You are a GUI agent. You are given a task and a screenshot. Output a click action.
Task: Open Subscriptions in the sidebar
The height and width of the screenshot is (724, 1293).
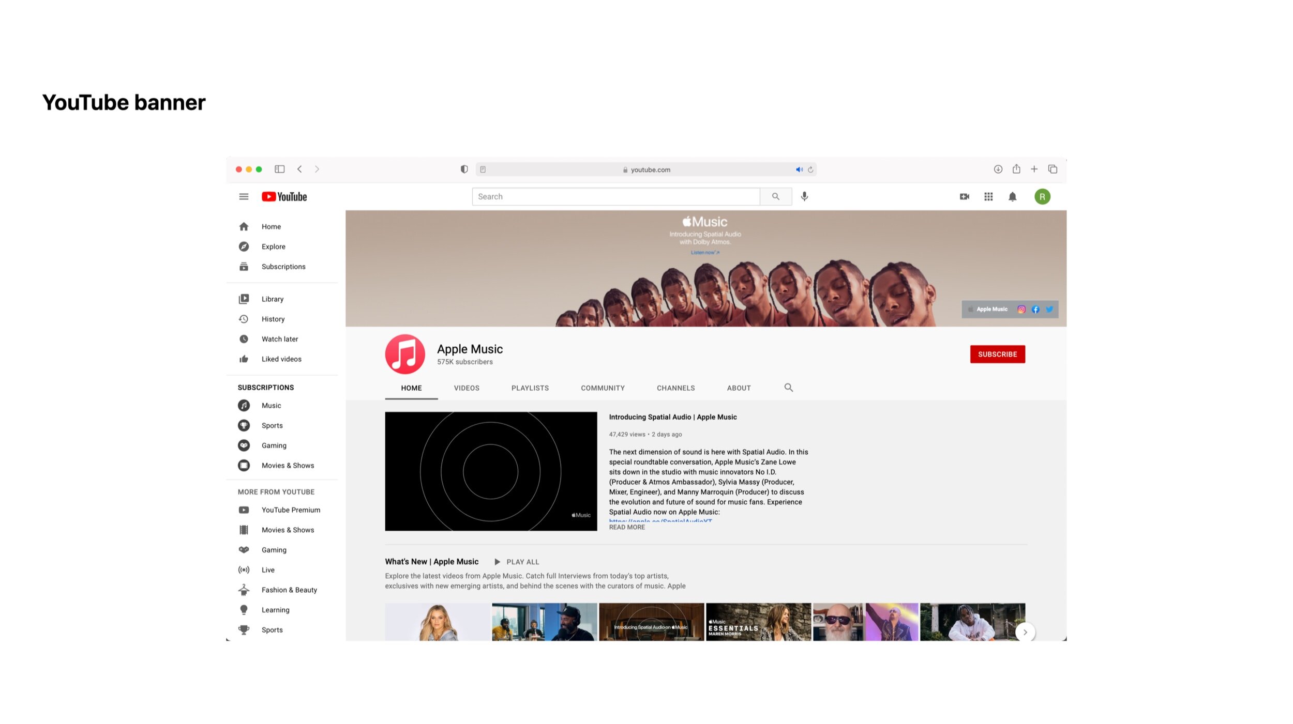tap(282, 267)
